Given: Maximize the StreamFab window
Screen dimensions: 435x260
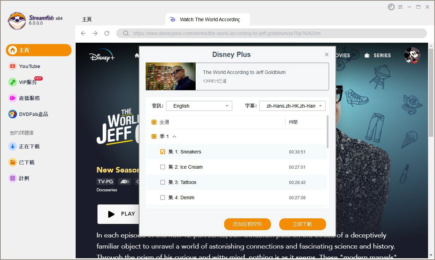Looking at the screenshot, I should point(418,7).
